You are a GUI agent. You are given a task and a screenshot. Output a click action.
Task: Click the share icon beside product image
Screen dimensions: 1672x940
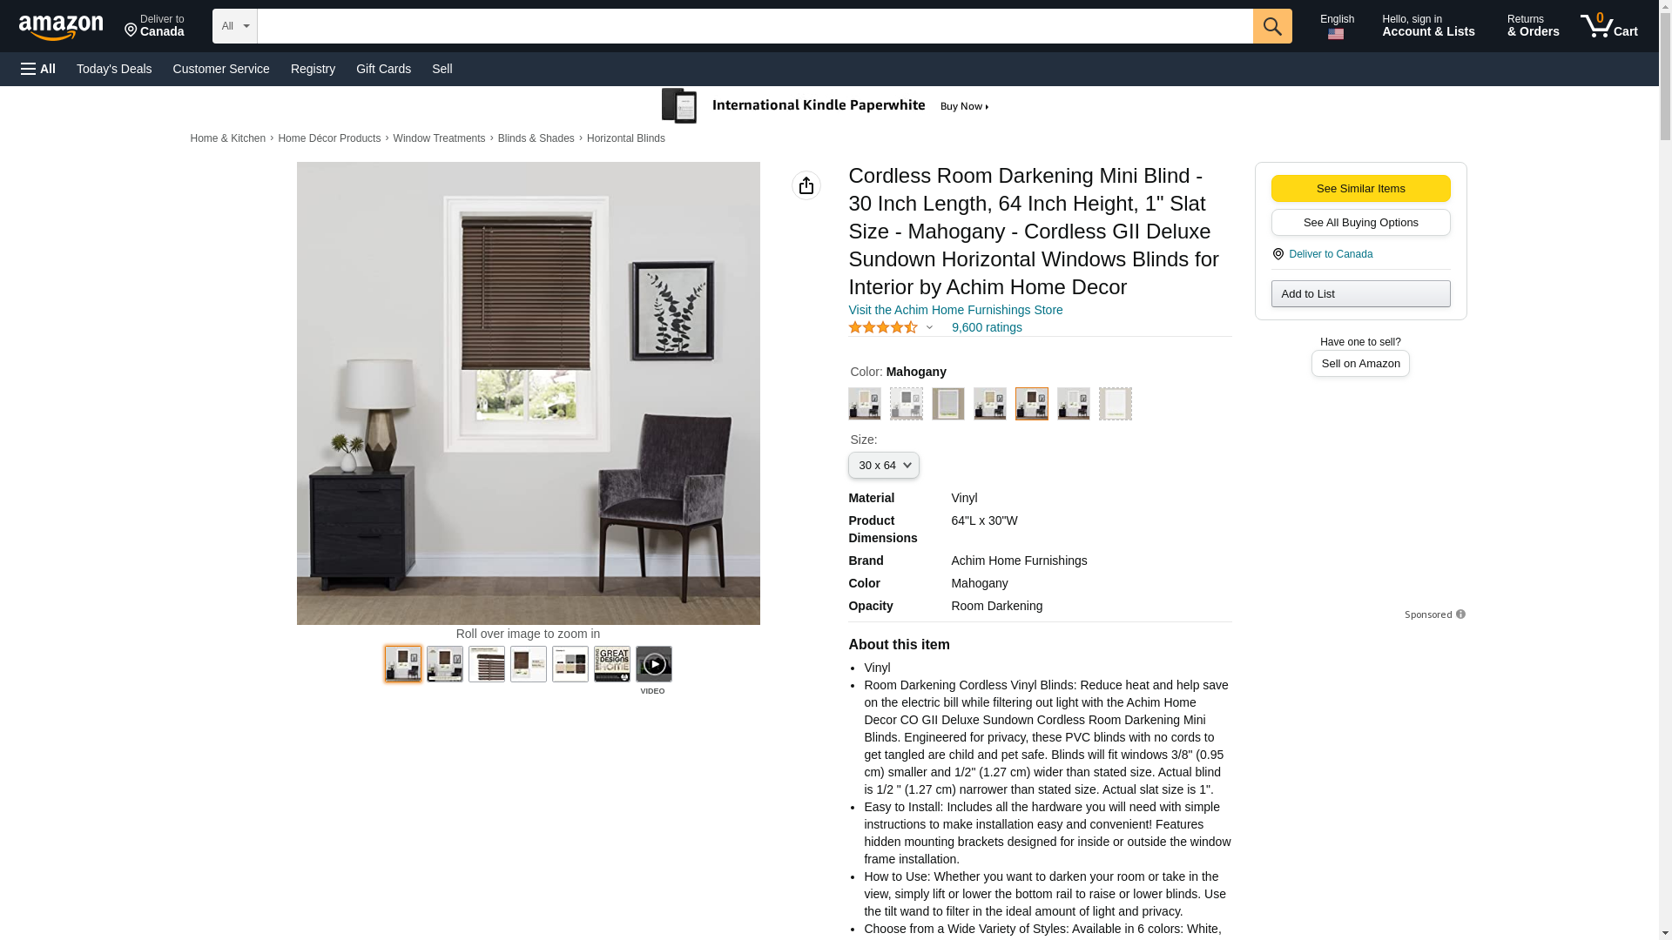coord(806,185)
